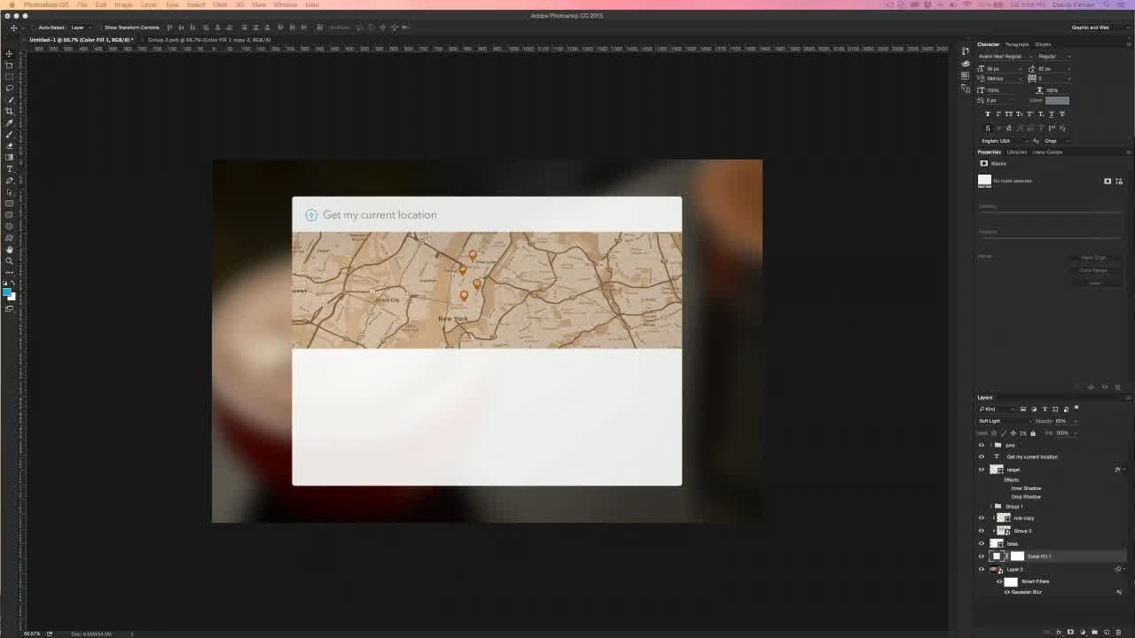The image size is (1135, 638).
Task: Click the Underline button in Character panel
Action: 1052,113
